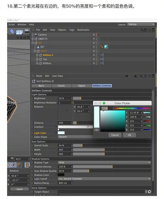Screen dimensions: 164x199
Task: Click the Gradient bar diamond knot
Action: (88, 126)
